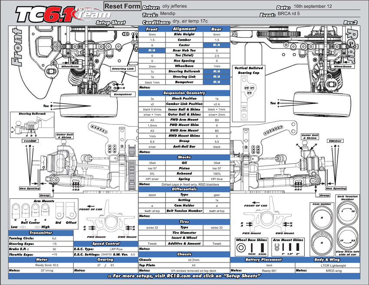Viewport: 369px width, 285px height.
Task: Click the Cam Holder A diagram
Action: (x=322, y=218)
